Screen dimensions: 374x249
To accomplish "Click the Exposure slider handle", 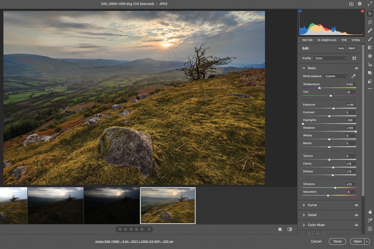I will [x=333, y=108].
